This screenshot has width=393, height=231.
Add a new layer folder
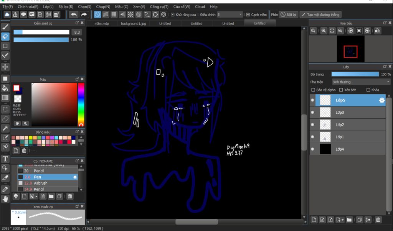pos(349,220)
